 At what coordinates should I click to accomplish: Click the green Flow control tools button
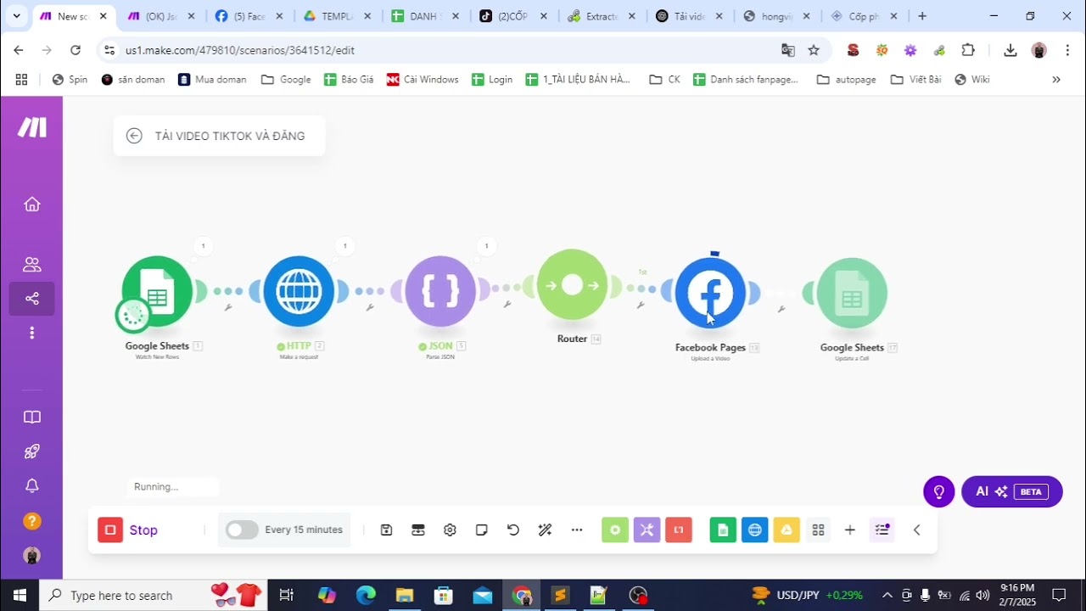click(x=615, y=530)
